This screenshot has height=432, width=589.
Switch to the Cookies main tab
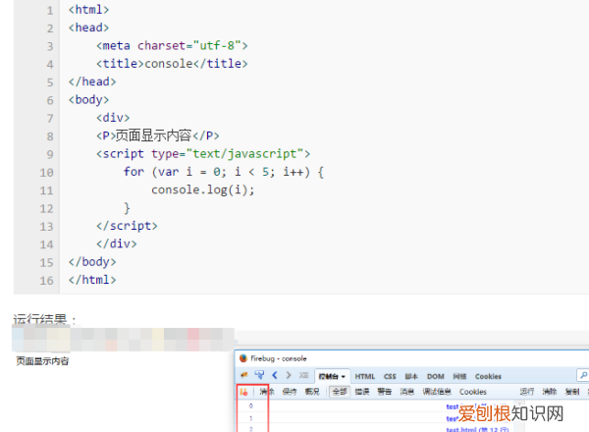tap(488, 376)
